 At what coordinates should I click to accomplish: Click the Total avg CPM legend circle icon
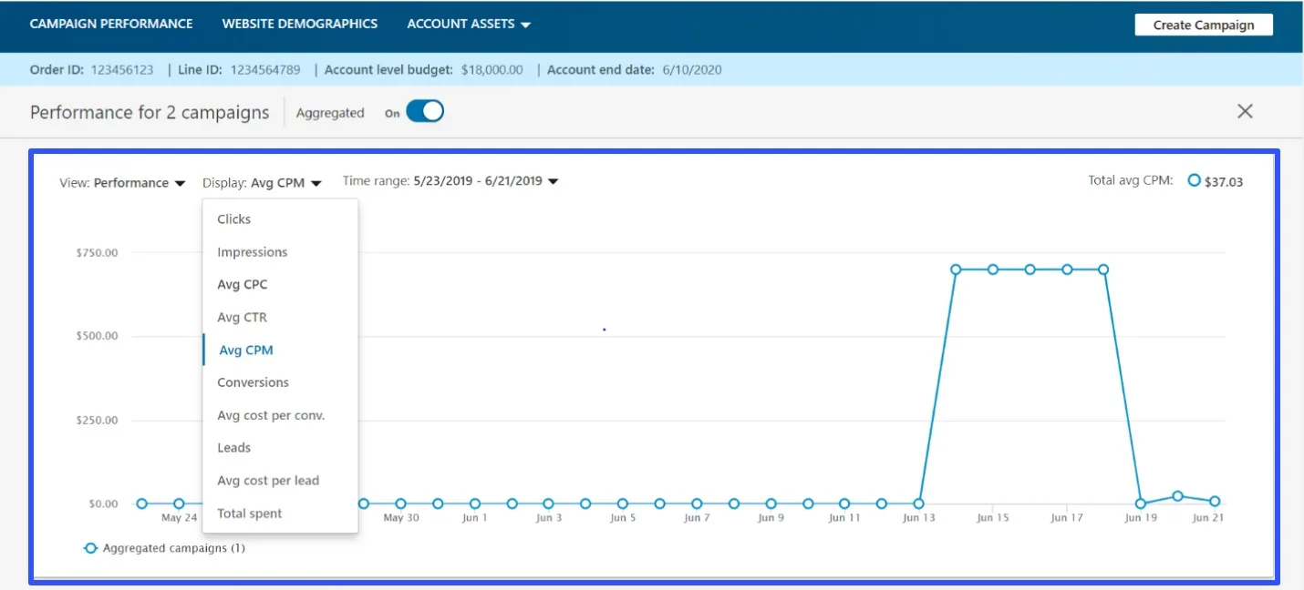pos(1195,181)
